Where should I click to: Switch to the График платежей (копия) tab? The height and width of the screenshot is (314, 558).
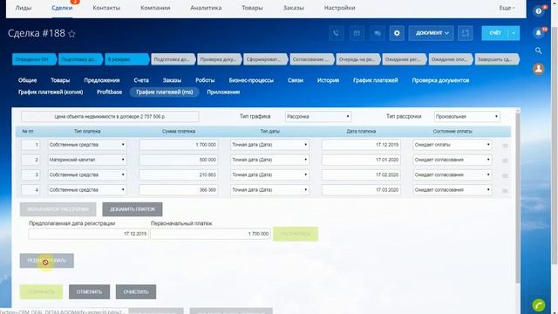(51, 92)
